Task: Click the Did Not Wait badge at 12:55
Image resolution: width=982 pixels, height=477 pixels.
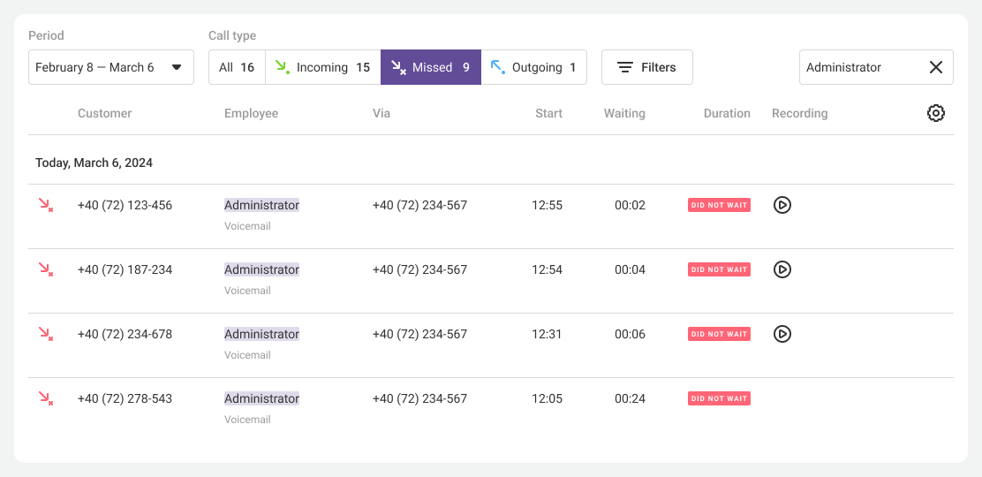Action: [x=719, y=205]
